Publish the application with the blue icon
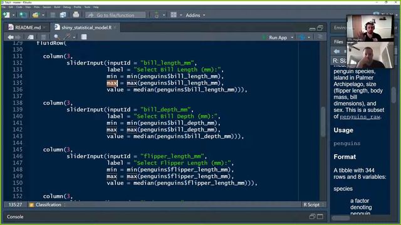 click(302, 37)
